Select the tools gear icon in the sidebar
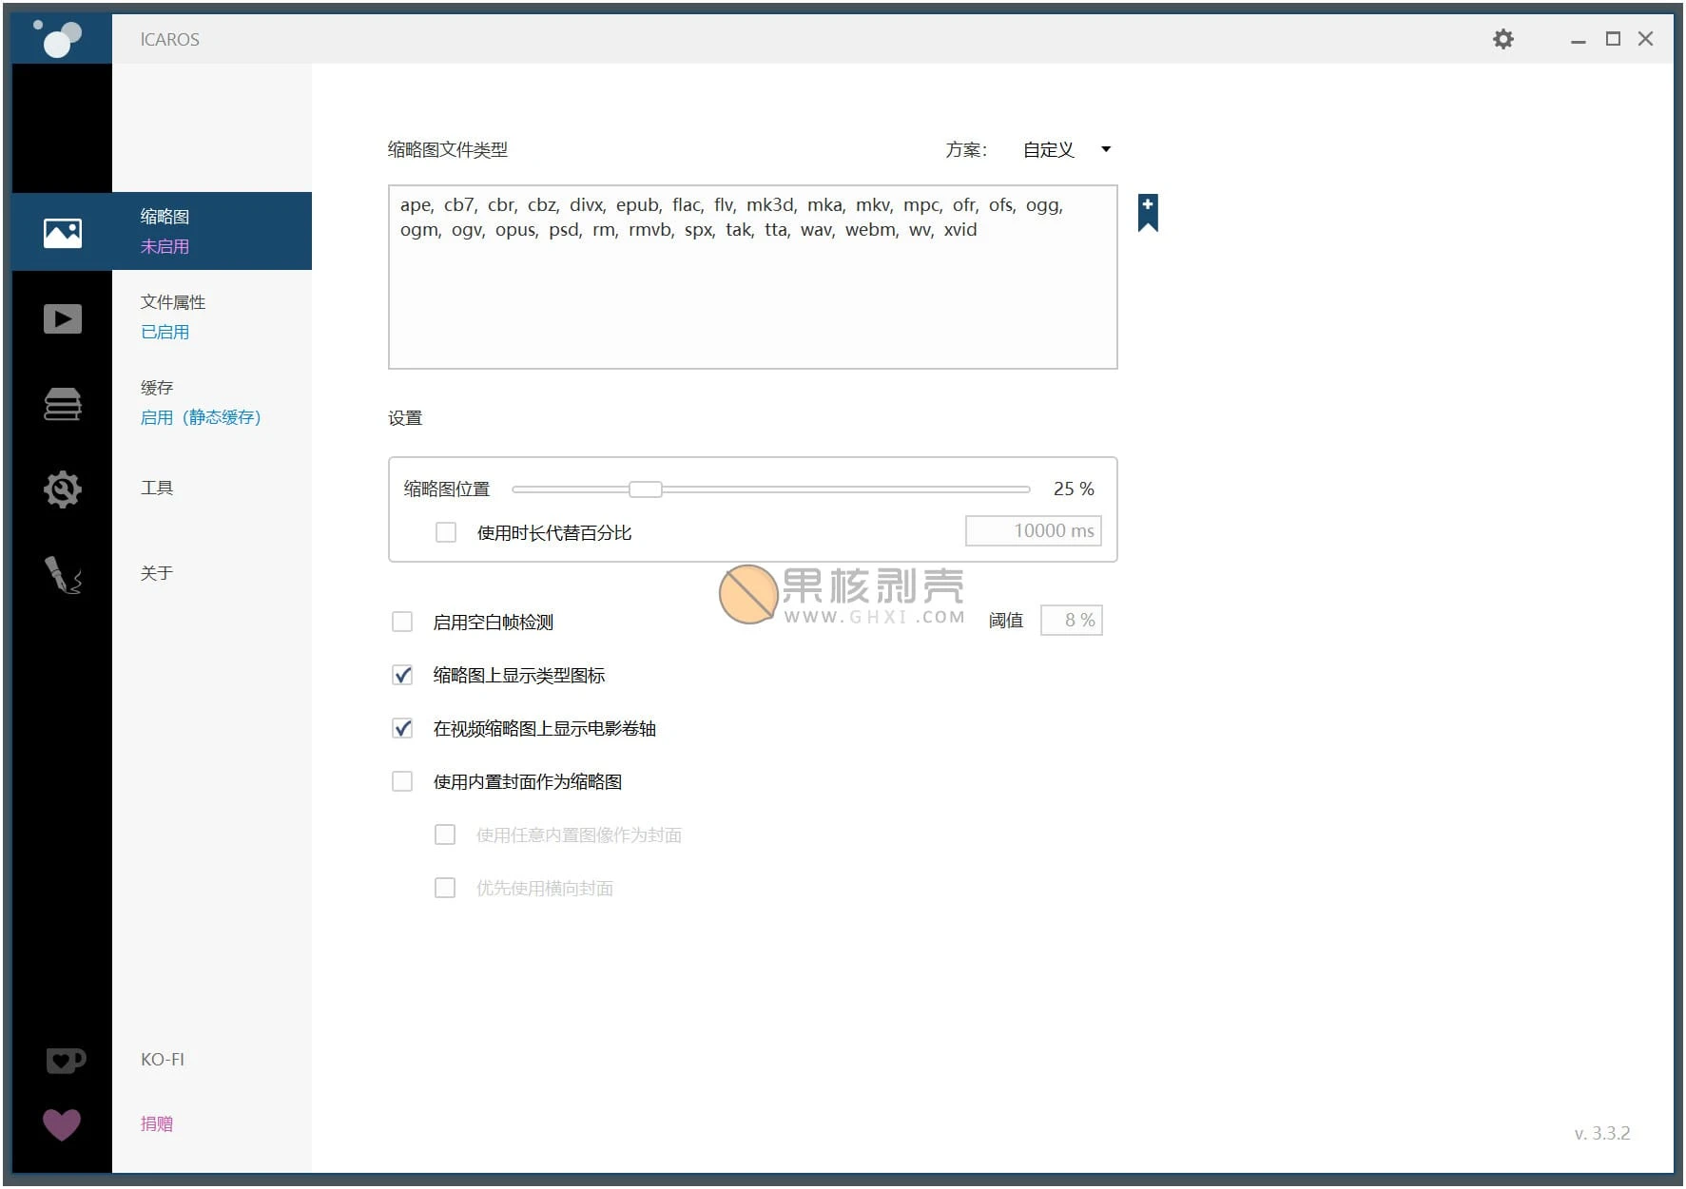Viewport: 1686px width, 1189px height. (x=61, y=489)
